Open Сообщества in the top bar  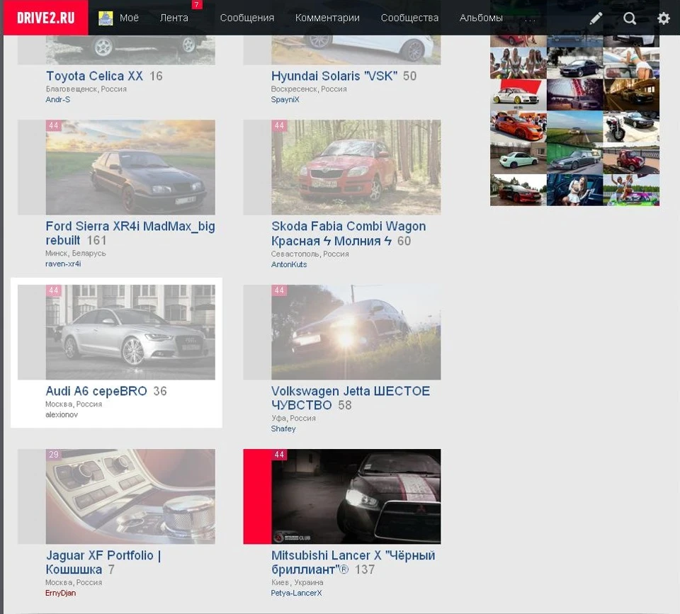[x=409, y=18]
